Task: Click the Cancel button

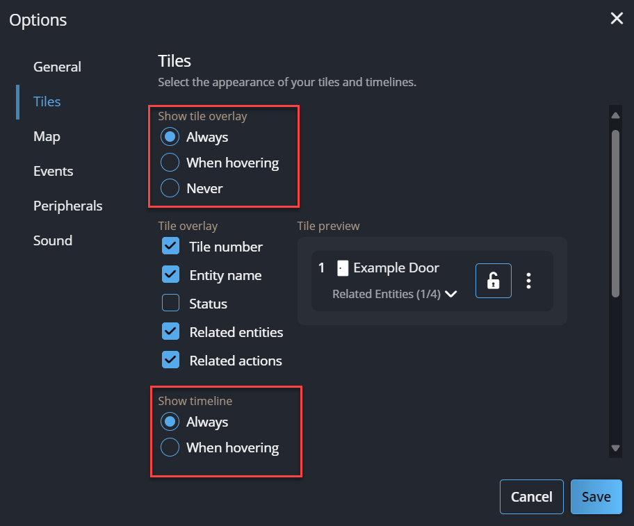Action: point(531,497)
